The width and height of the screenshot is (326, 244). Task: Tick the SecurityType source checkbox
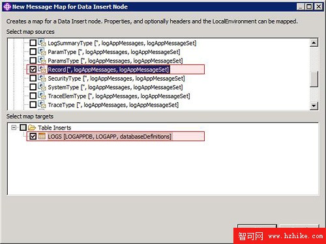click(33, 78)
